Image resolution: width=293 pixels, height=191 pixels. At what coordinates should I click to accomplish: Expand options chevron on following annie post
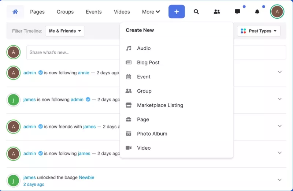coord(279,72)
